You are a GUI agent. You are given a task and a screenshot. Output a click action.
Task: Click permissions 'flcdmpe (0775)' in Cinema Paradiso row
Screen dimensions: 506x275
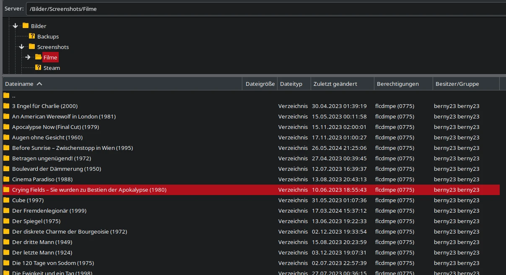pyautogui.click(x=394, y=179)
